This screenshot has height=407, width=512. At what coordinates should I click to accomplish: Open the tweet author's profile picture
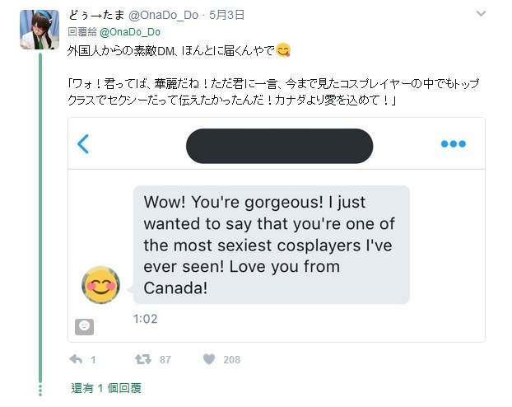(40, 30)
